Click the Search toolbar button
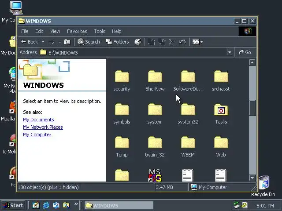 [x=89, y=42]
